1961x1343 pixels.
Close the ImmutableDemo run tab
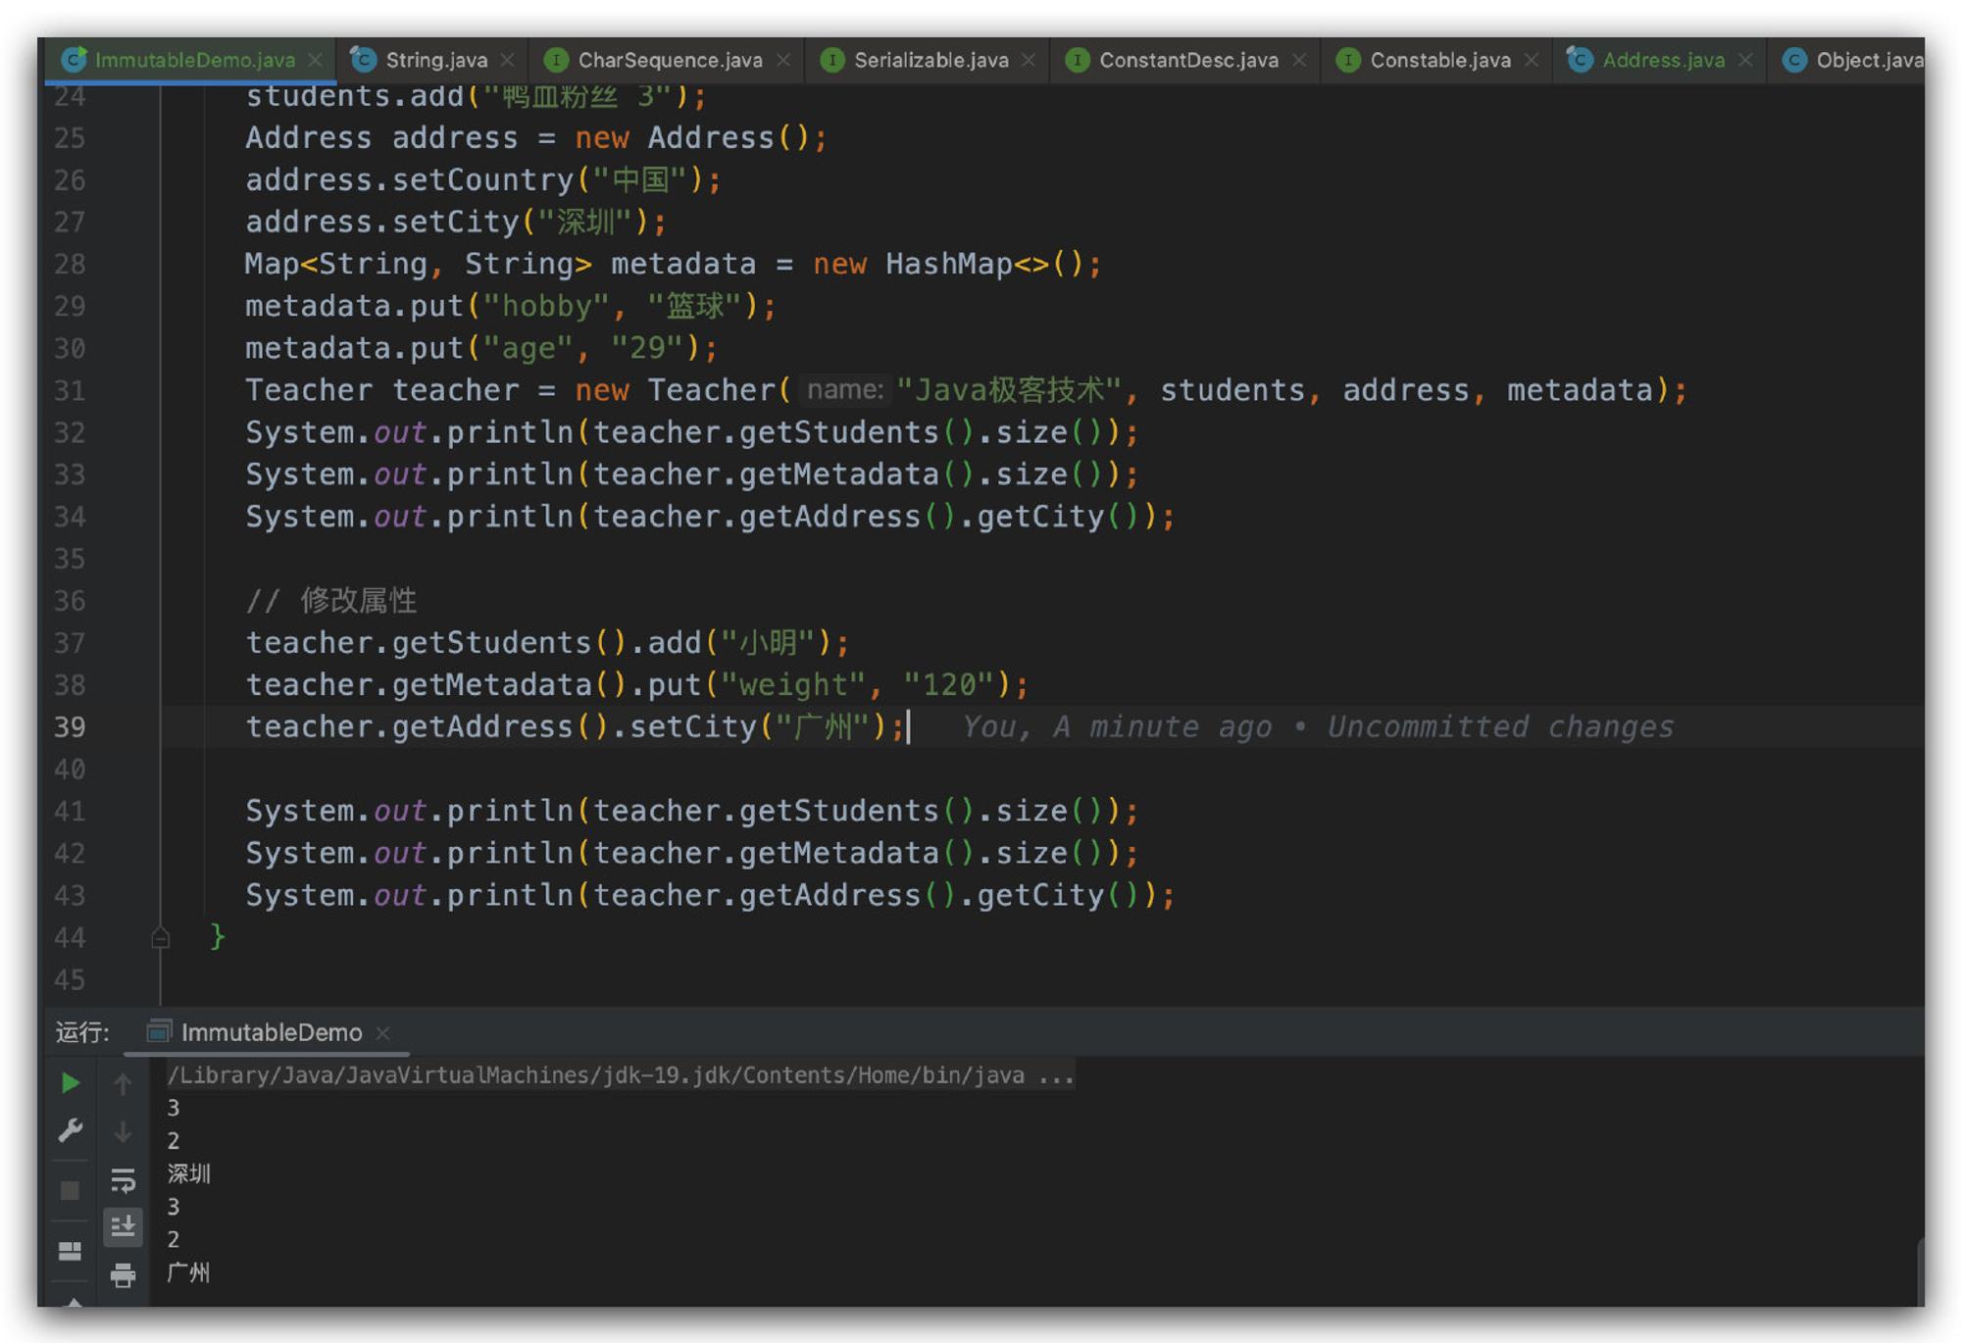383,1033
